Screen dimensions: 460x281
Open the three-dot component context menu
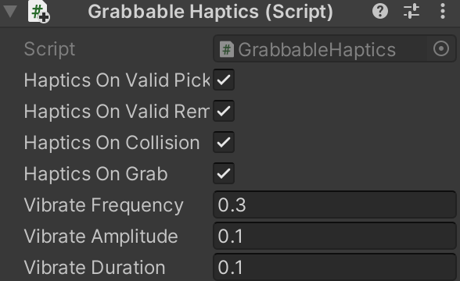click(443, 12)
